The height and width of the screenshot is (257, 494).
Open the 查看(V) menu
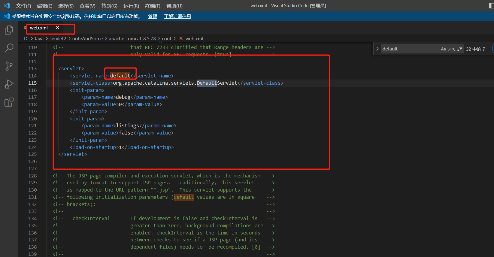coord(87,6)
